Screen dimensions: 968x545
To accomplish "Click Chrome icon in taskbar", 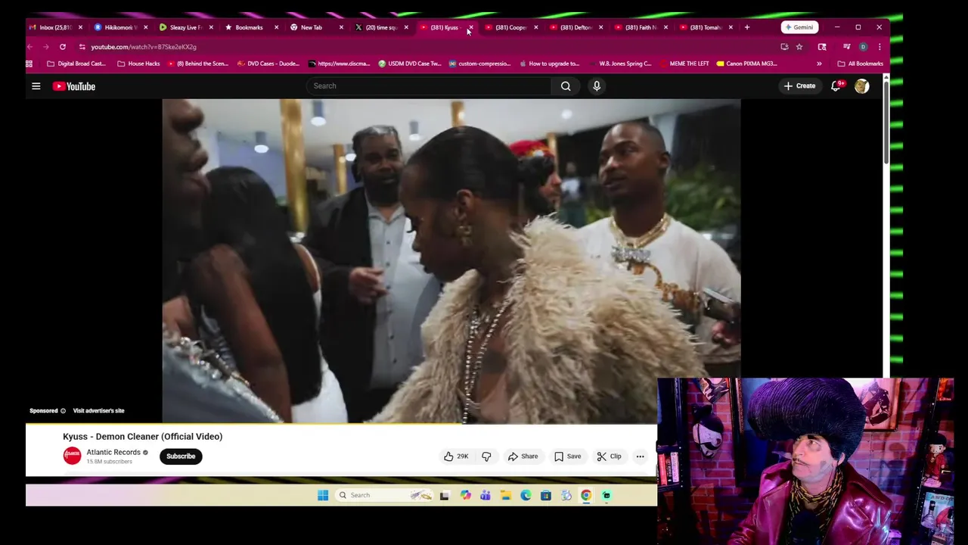I will coord(586,495).
